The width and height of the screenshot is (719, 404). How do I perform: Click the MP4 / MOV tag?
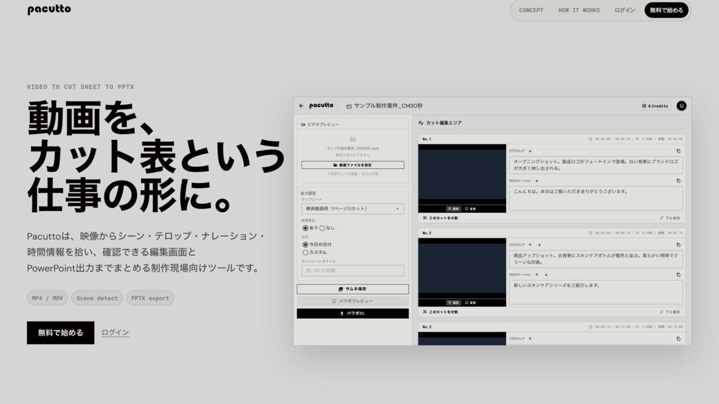[47, 298]
